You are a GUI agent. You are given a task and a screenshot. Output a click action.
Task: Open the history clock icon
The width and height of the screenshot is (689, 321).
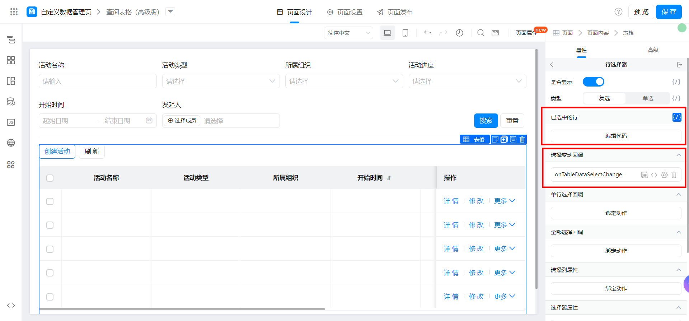459,33
